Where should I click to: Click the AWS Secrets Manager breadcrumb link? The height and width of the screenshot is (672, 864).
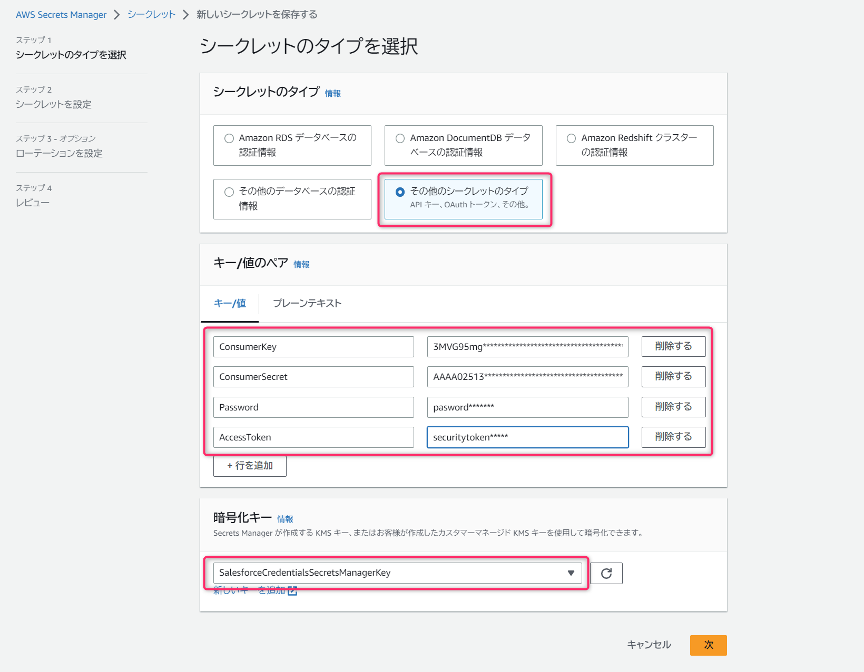(x=61, y=15)
